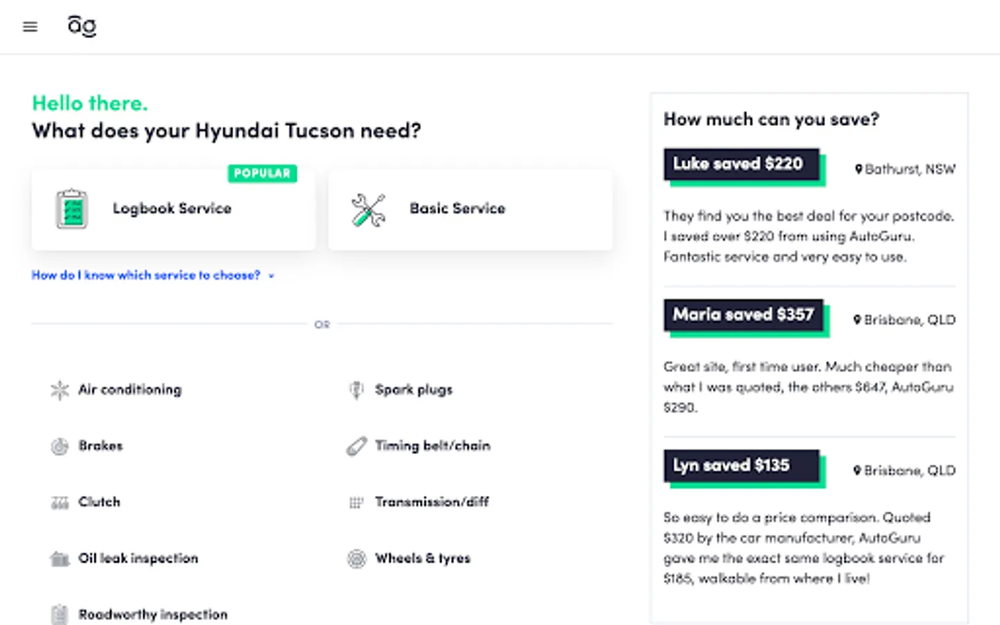Click the 'How much can you save?' heading
This screenshot has height=625, width=1000.
tap(772, 119)
